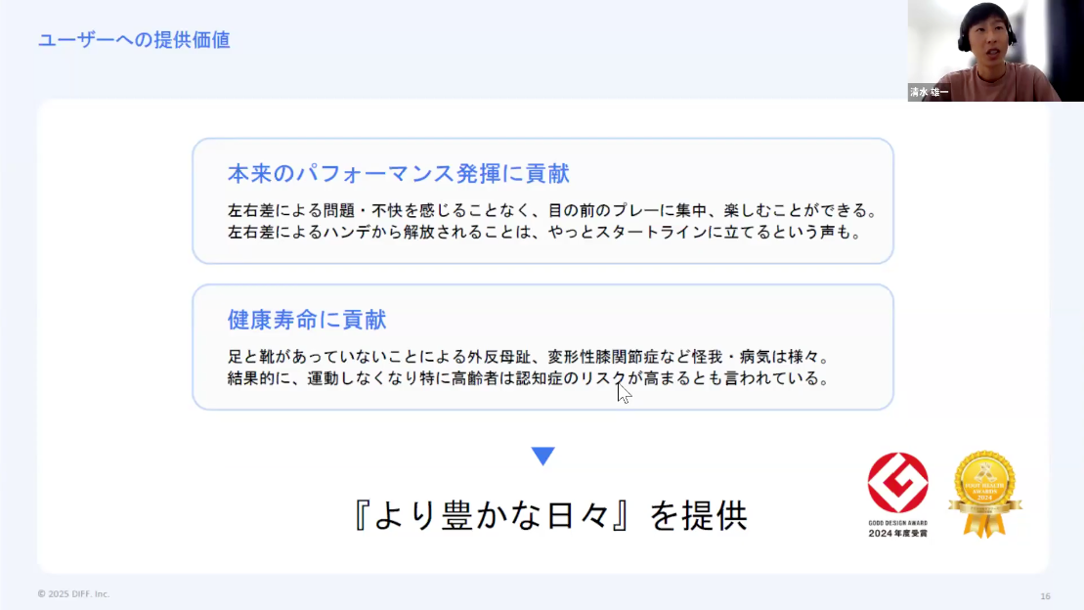Click the gold Foot Health Awards medal
The image size is (1084, 610).
[x=985, y=494]
